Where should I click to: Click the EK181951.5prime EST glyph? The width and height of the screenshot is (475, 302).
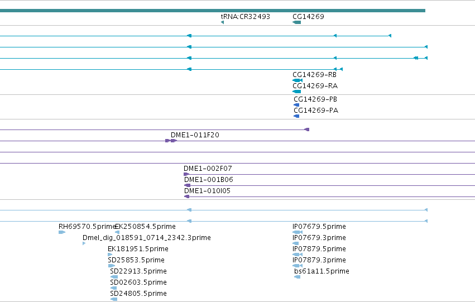[110, 255]
